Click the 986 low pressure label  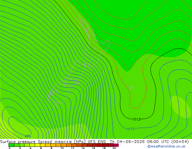pos(28,136)
